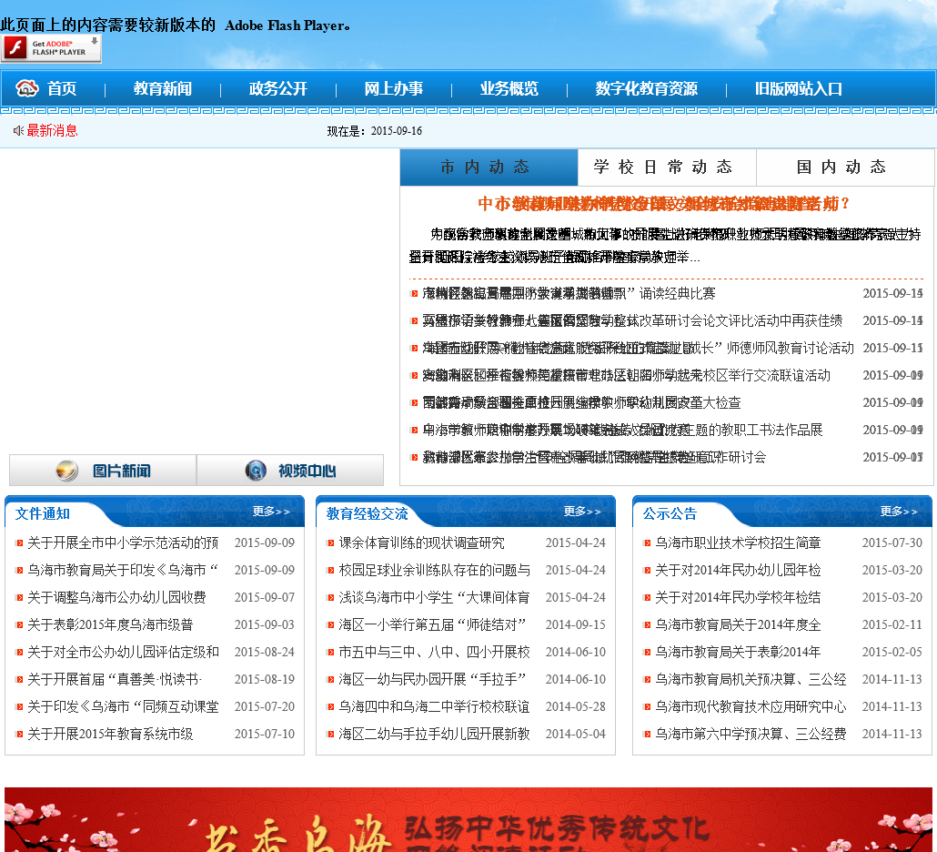Open 海区二幼与手拉手幼儿园开展新教 article
Image resolution: width=937 pixels, height=852 pixels.
point(435,735)
